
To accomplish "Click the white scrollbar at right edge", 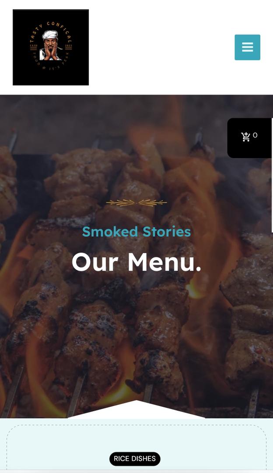I will 272,175.
